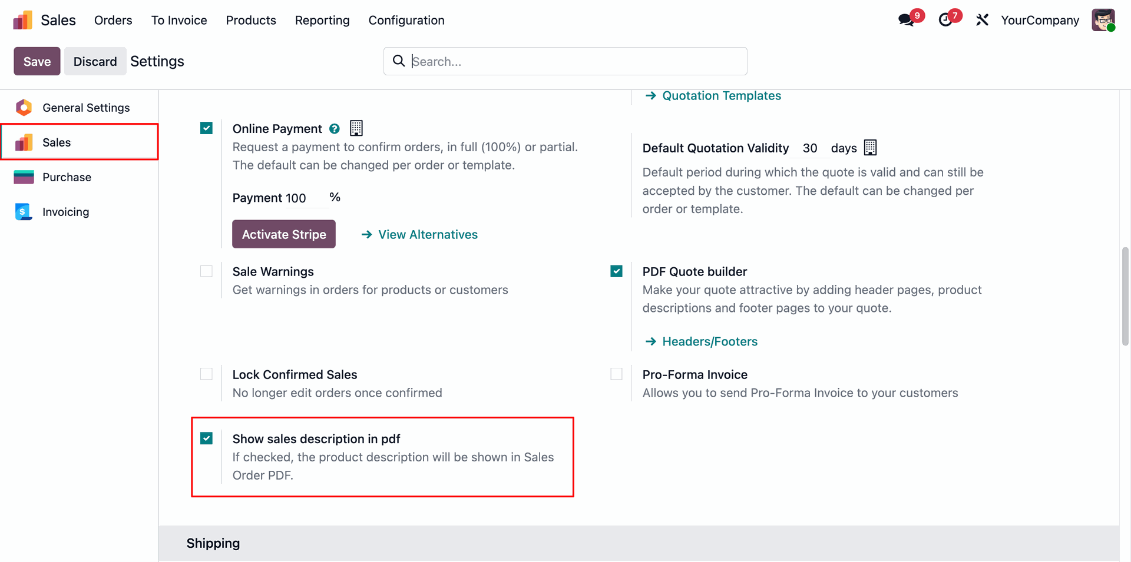The image size is (1131, 562).
Task: Uncheck the Online Payment checkbox
Action: 206,128
